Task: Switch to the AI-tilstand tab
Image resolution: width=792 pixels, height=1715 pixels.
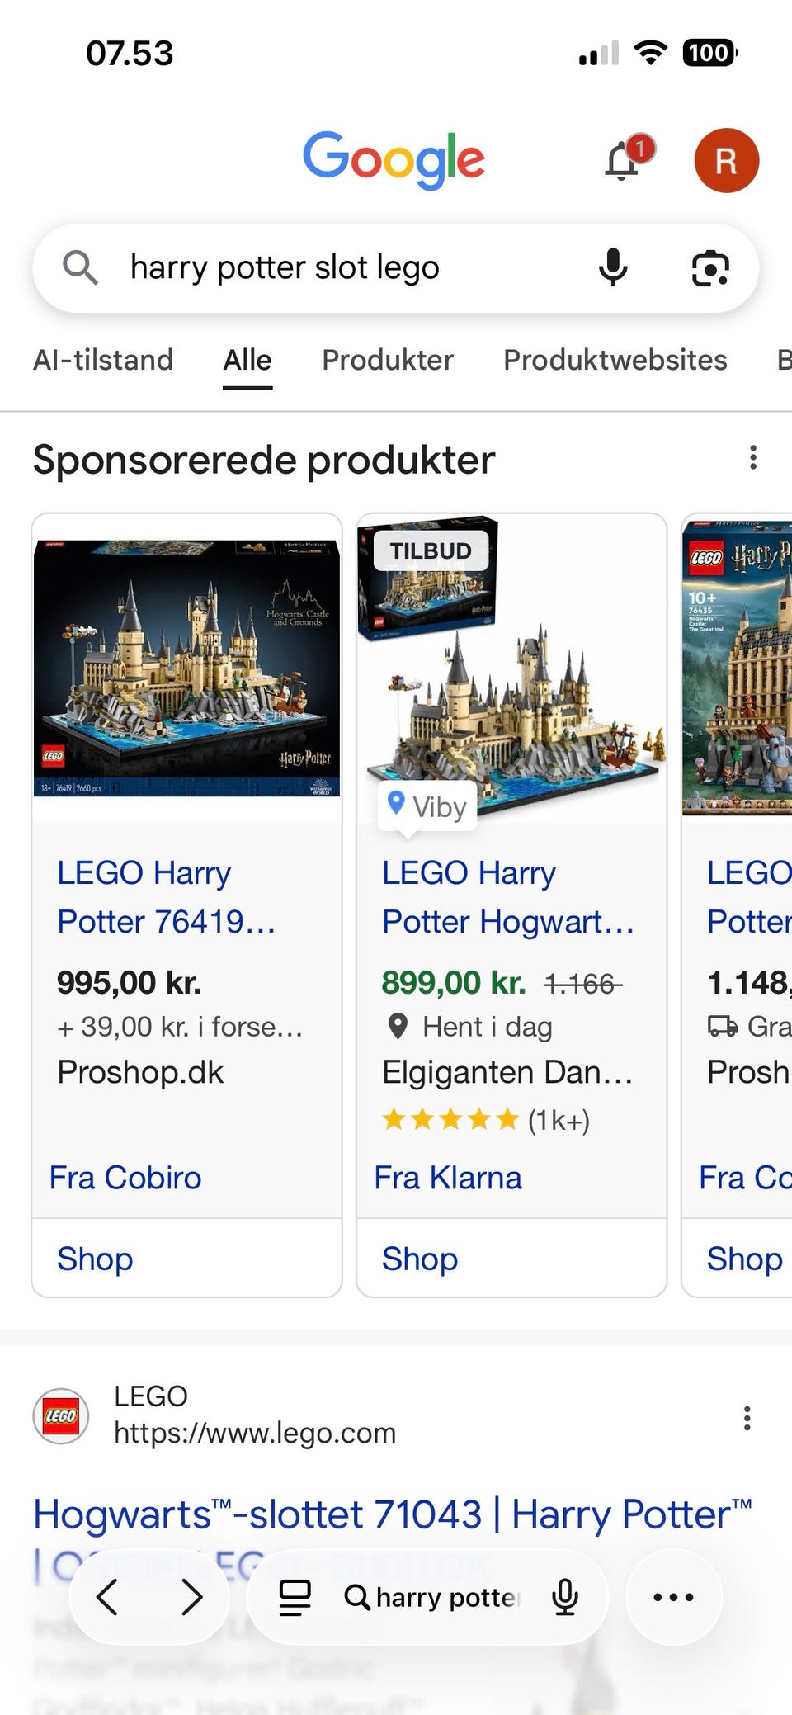Action: pyautogui.click(x=103, y=360)
